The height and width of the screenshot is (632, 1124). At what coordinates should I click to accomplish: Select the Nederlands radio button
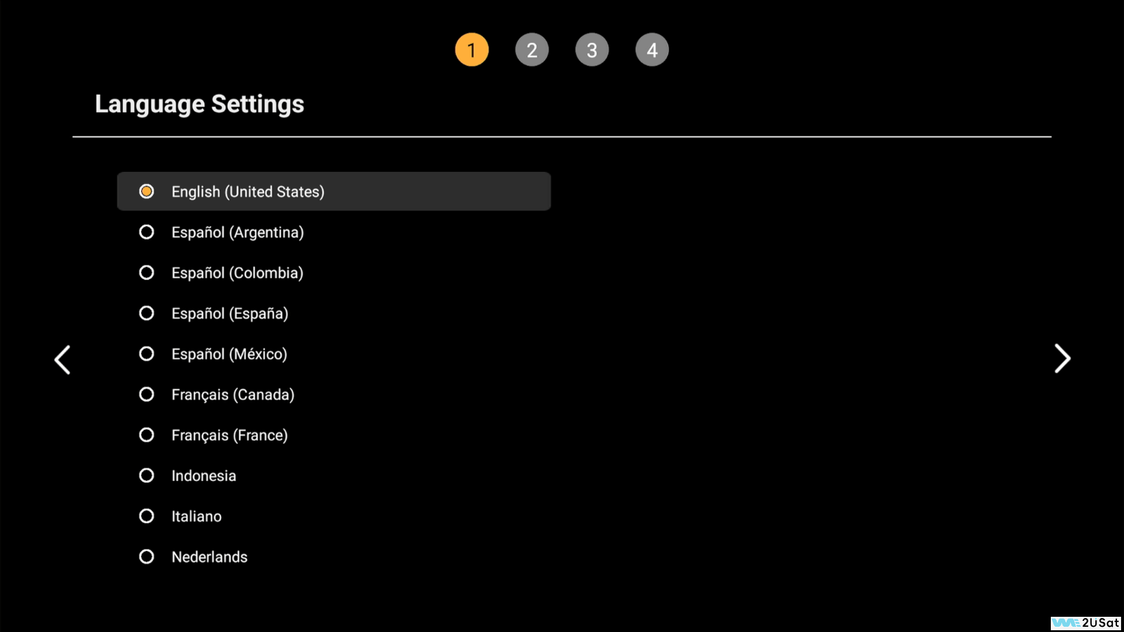coord(146,557)
